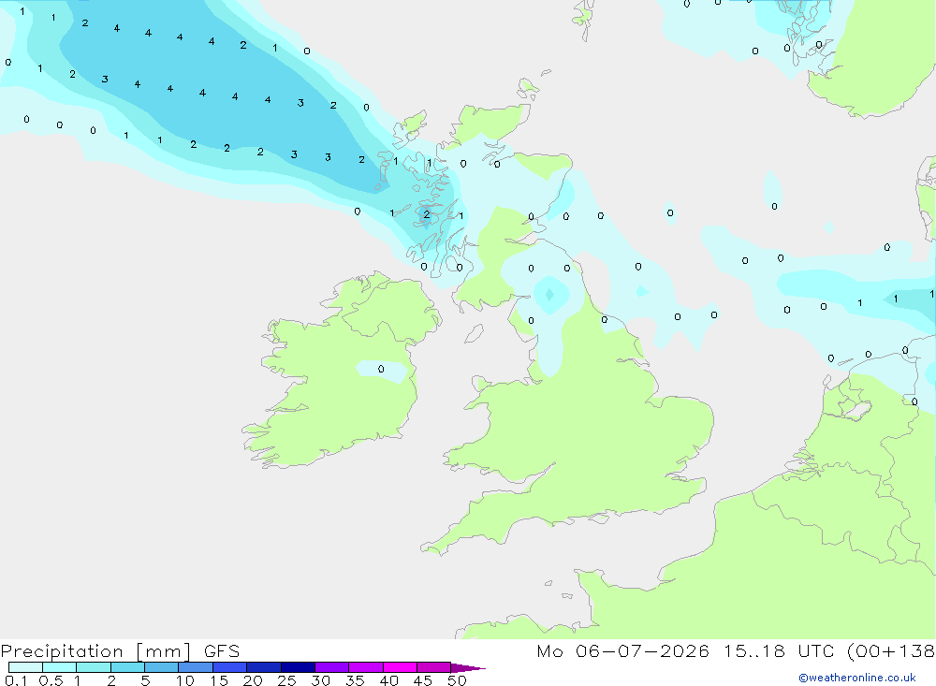Choose the 2–5 mm legend color swatch
The image size is (936, 686).
click(x=127, y=667)
